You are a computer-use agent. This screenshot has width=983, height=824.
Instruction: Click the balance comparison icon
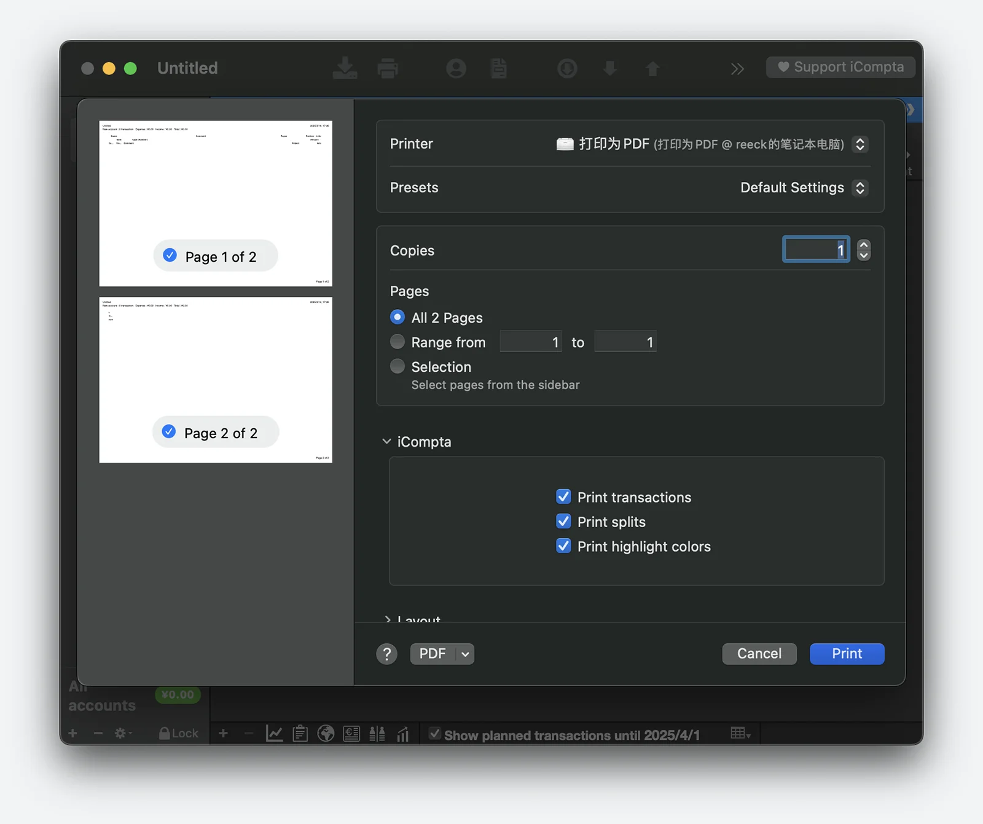(x=377, y=733)
